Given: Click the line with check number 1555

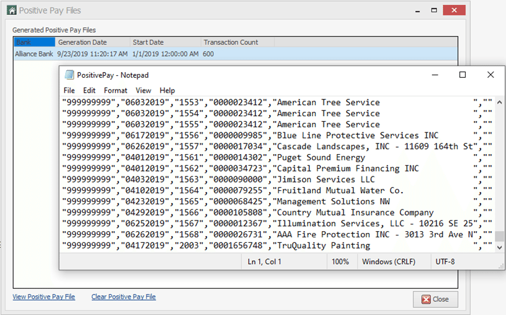Looking at the screenshot, I should point(277,124).
